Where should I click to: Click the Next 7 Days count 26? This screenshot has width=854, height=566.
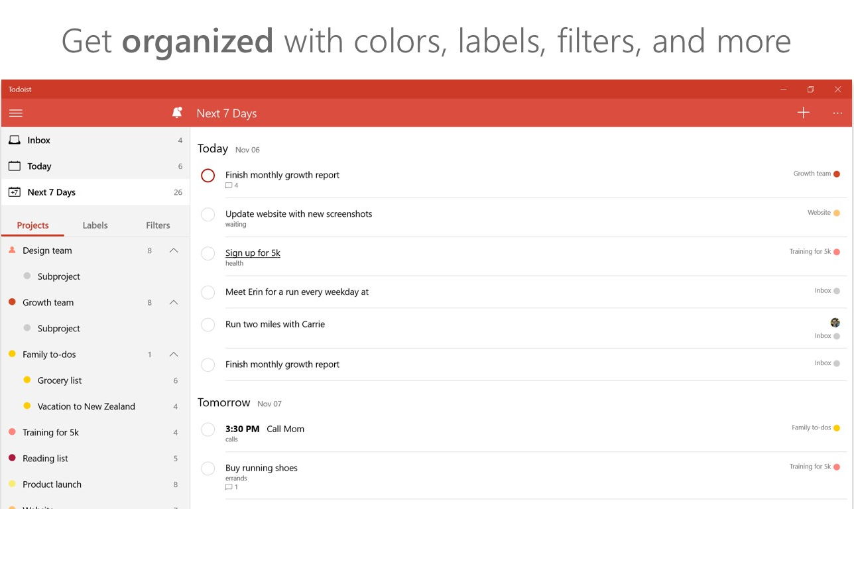click(178, 192)
